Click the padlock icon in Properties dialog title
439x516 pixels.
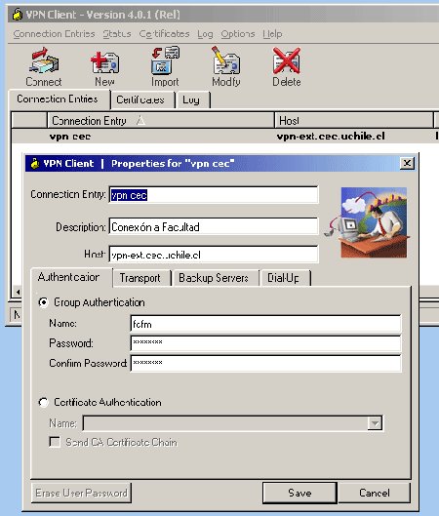(35, 163)
